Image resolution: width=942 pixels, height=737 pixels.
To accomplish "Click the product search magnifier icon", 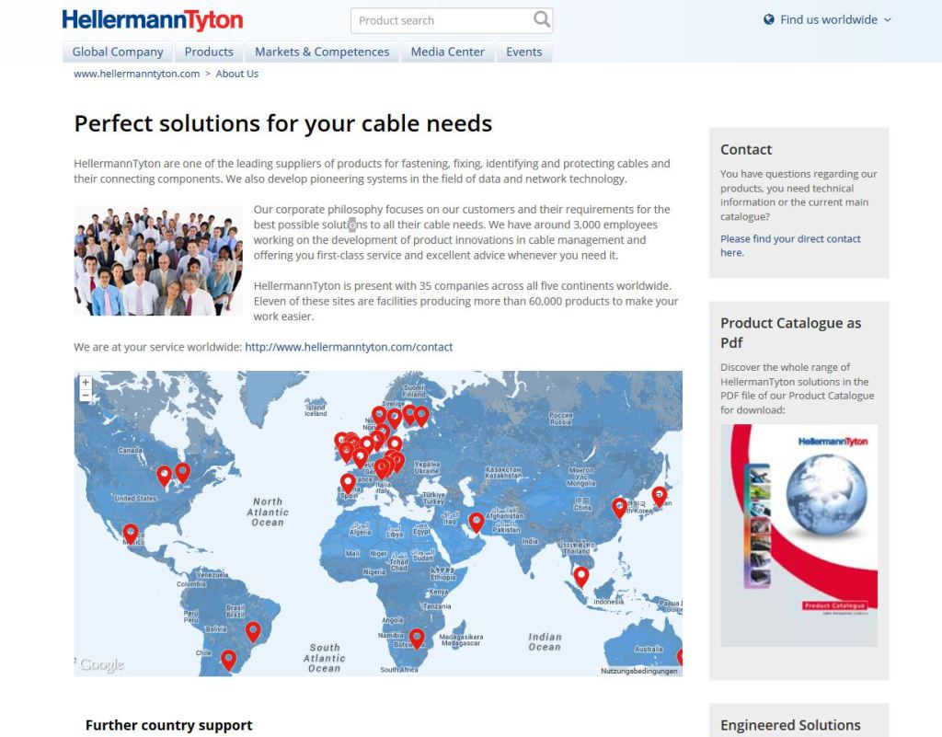I will (542, 19).
